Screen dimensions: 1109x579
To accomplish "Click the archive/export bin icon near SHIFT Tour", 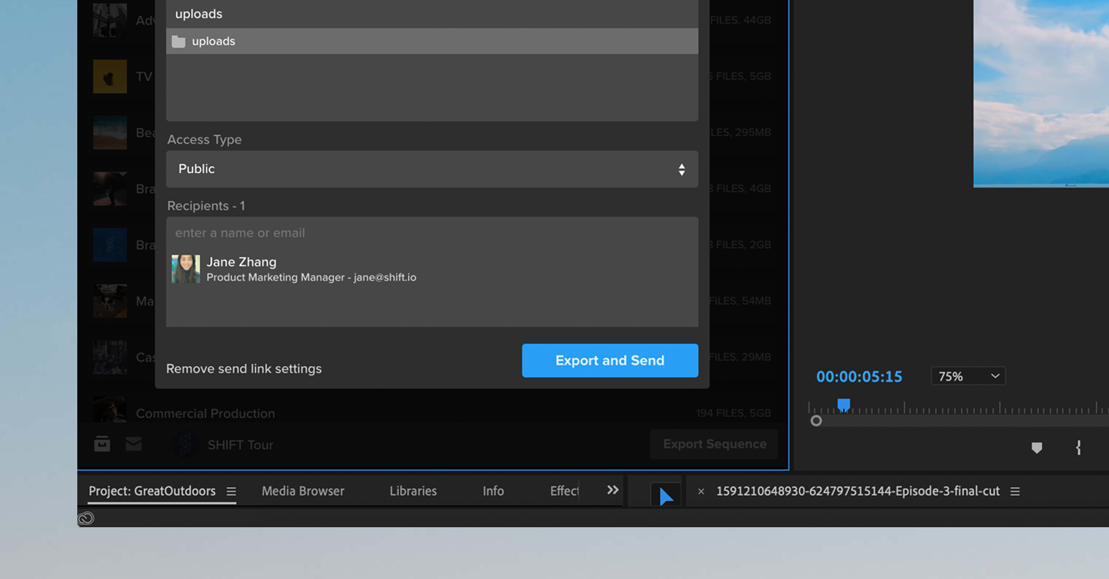I will 102,443.
